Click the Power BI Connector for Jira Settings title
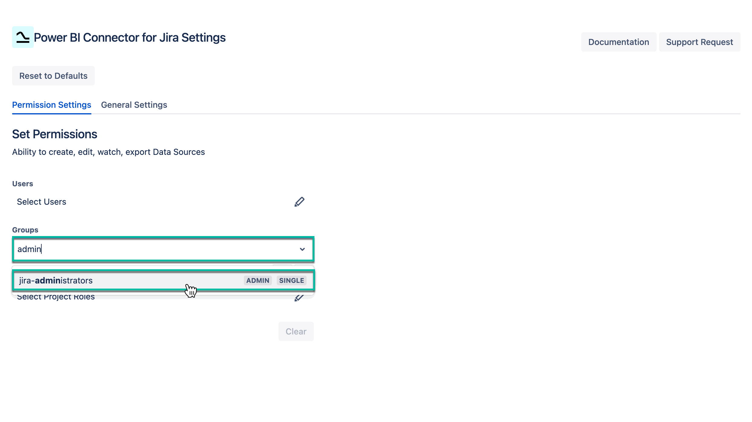Screen dimensions: 752x422 tap(130, 37)
